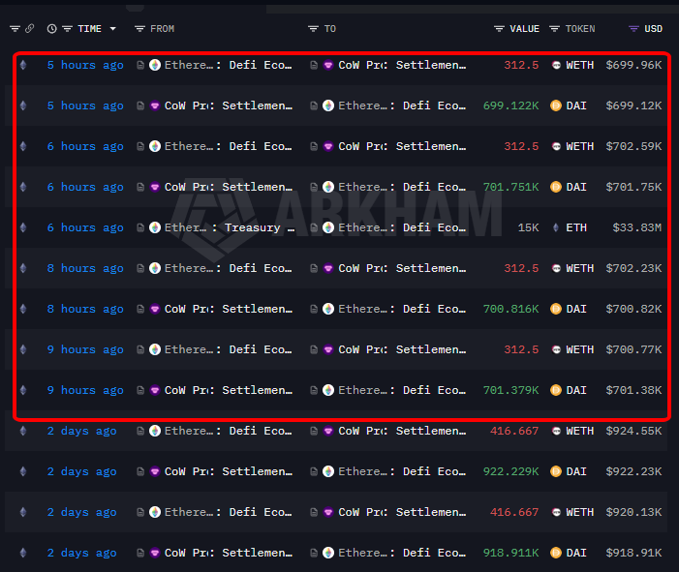
Task: Click the FROM column header label
Action: tap(163, 29)
